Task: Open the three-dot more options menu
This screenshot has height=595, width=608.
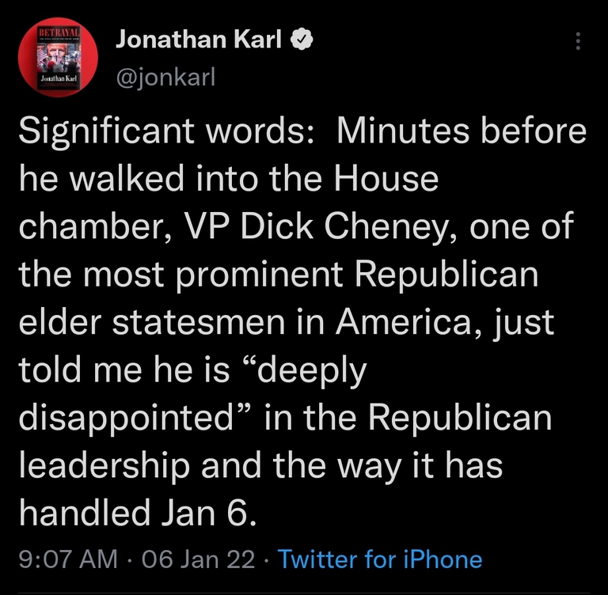Action: (578, 40)
